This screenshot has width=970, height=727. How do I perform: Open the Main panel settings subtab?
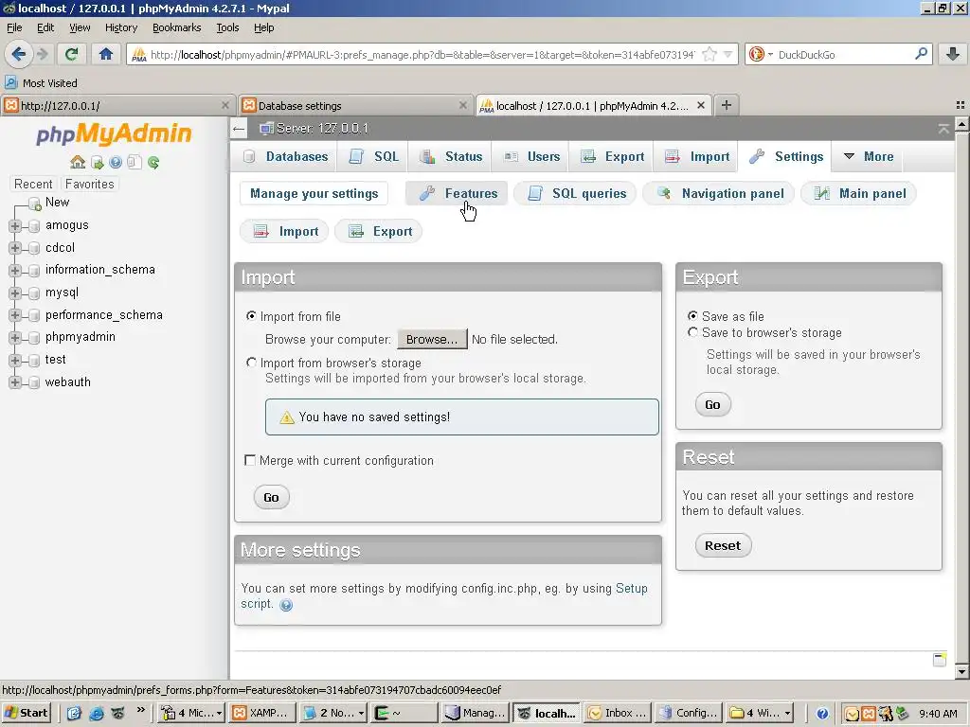pyautogui.click(x=858, y=193)
